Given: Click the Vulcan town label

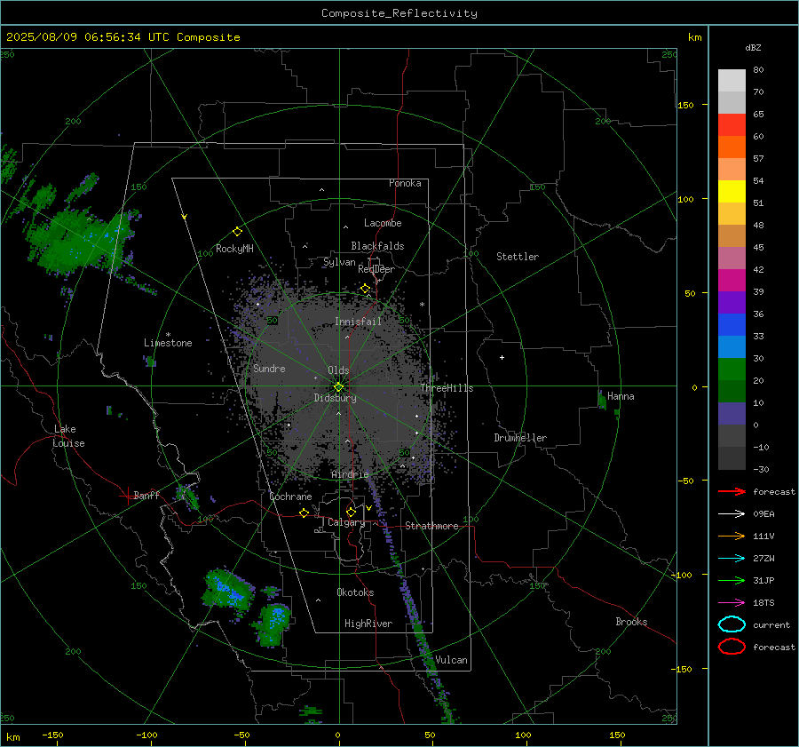Looking at the screenshot, I should [x=451, y=660].
